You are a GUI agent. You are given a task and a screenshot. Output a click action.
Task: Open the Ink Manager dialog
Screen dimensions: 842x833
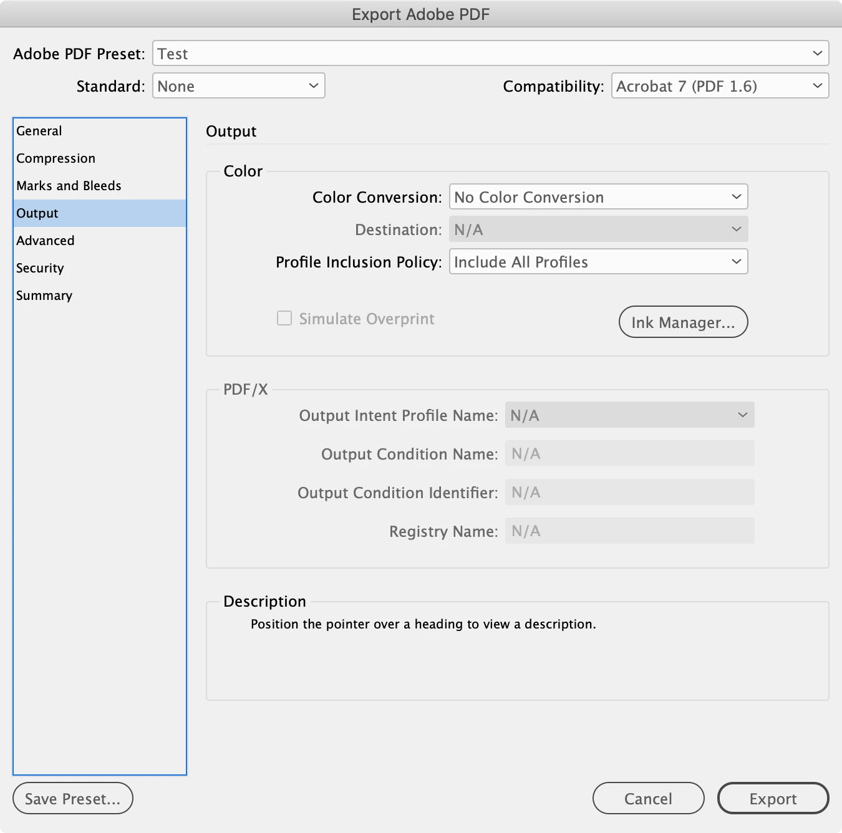(x=683, y=322)
